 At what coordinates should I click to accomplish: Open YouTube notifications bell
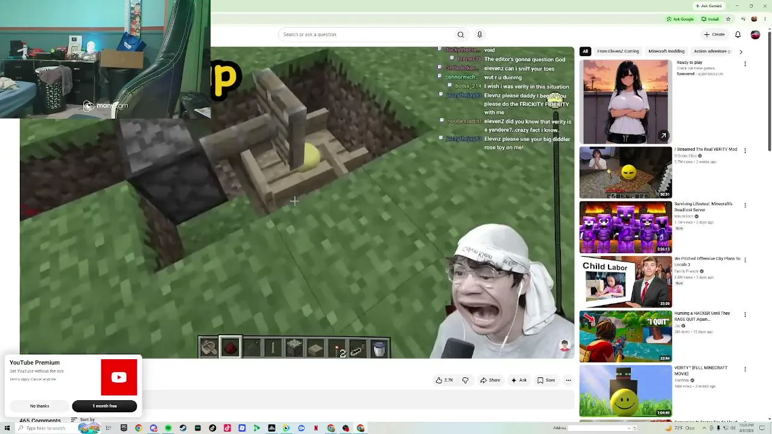point(738,34)
